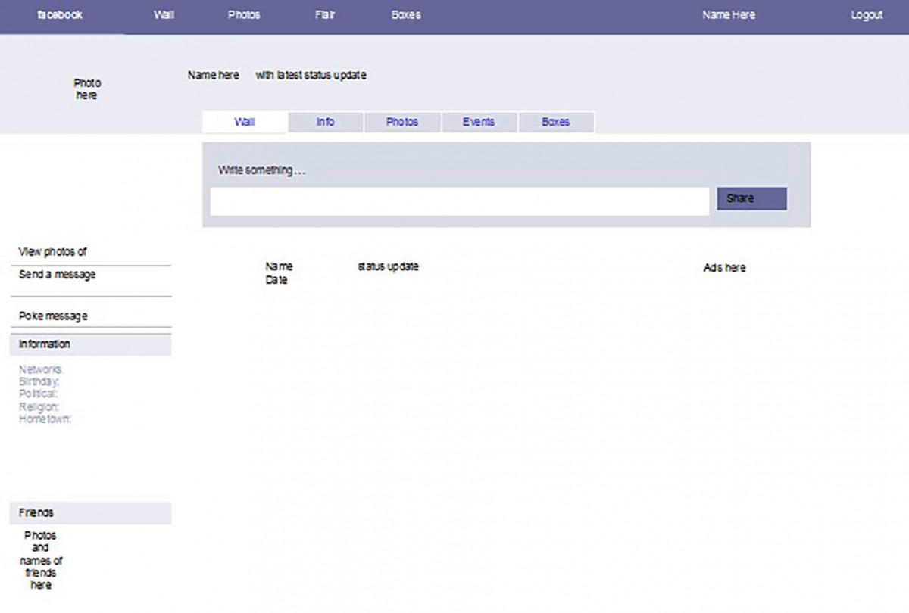
Task: Open the View photos of link
Action: (53, 252)
